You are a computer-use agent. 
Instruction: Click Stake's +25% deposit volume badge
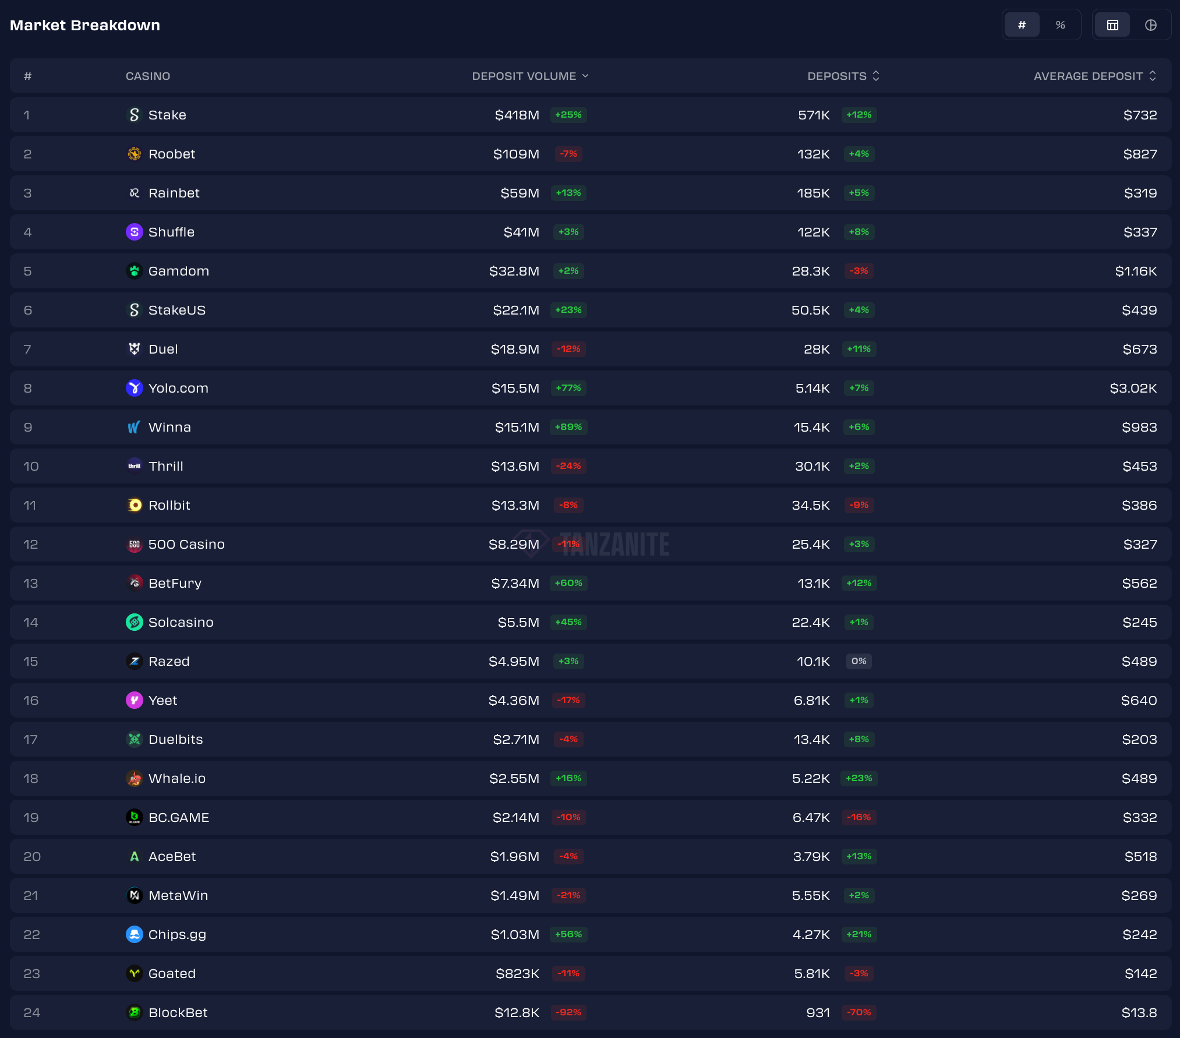pyautogui.click(x=568, y=115)
